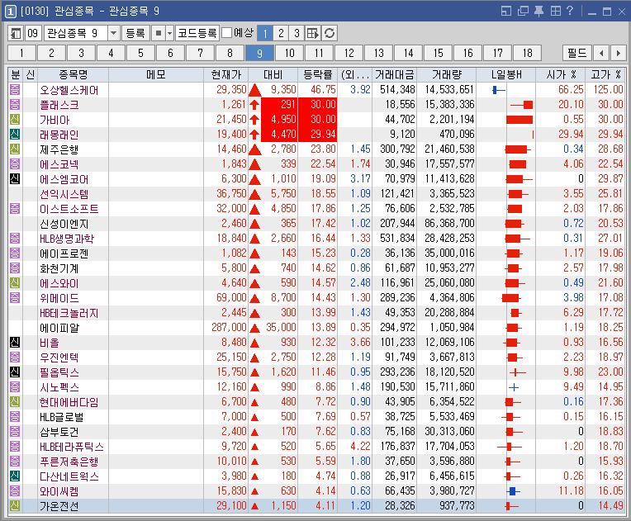Select the stock name HLB생명과학
This screenshot has width=631, height=521.
coord(67,239)
